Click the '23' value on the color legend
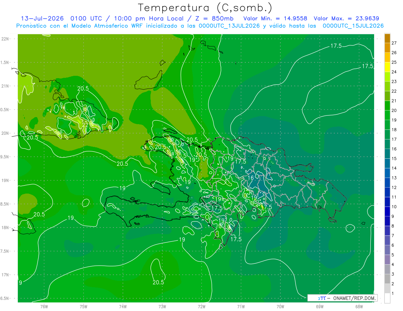 coord(394,82)
